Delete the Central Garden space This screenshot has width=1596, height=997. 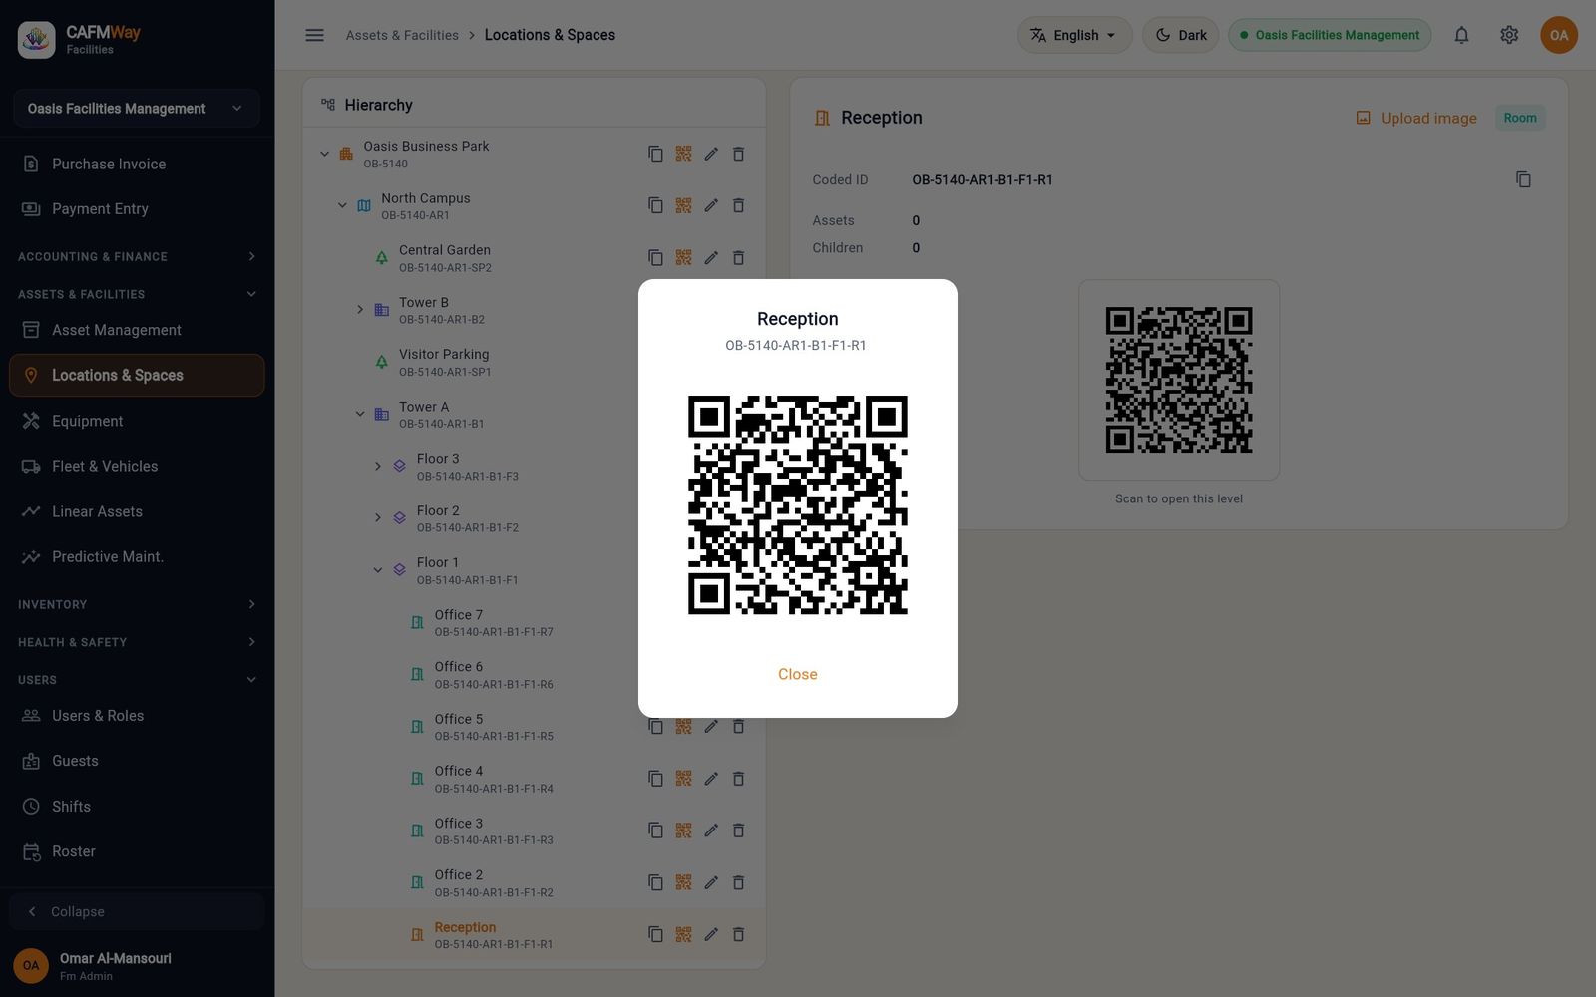(x=739, y=257)
